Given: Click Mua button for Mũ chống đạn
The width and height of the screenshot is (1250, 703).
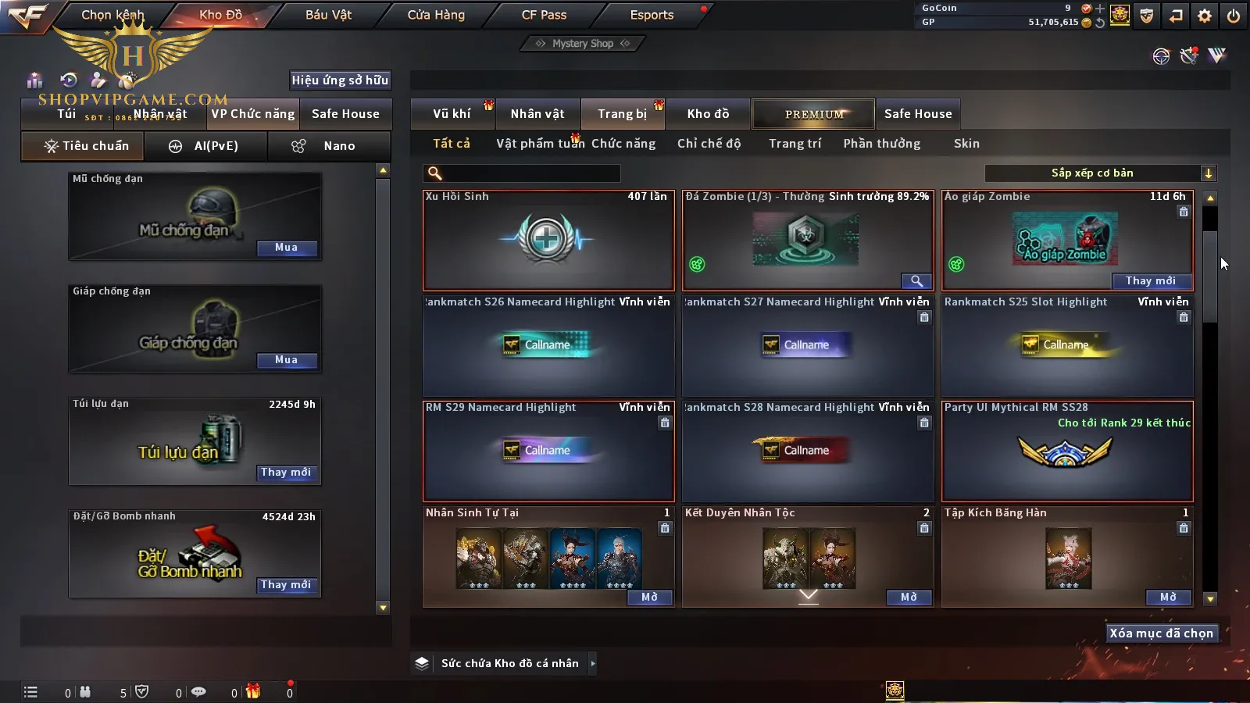Looking at the screenshot, I should [287, 248].
